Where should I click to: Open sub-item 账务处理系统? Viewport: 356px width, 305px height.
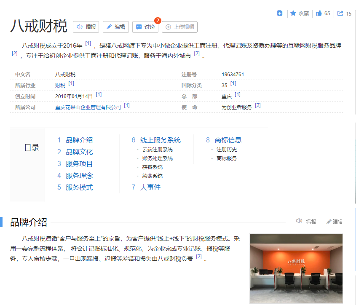pyautogui.click(x=157, y=158)
